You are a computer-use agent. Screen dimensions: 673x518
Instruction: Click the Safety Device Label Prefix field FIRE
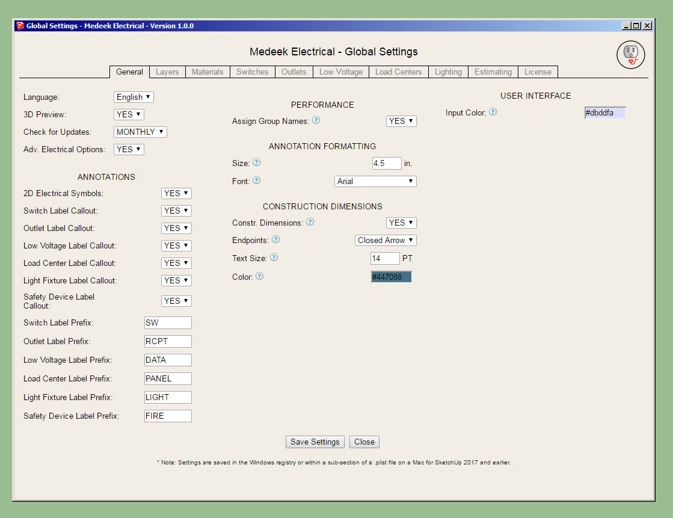(x=168, y=416)
